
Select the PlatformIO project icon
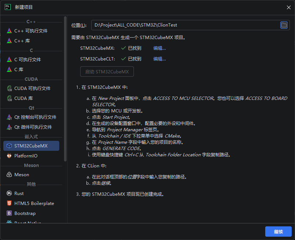click(x=9, y=156)
